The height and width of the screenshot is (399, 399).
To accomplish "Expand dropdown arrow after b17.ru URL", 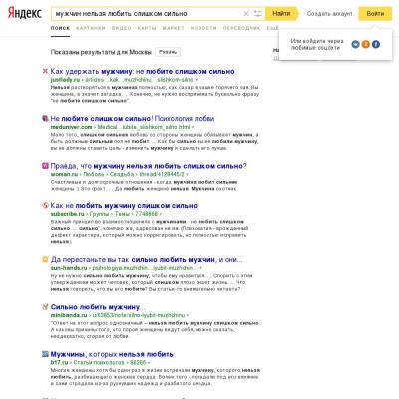I will point(149,363).
